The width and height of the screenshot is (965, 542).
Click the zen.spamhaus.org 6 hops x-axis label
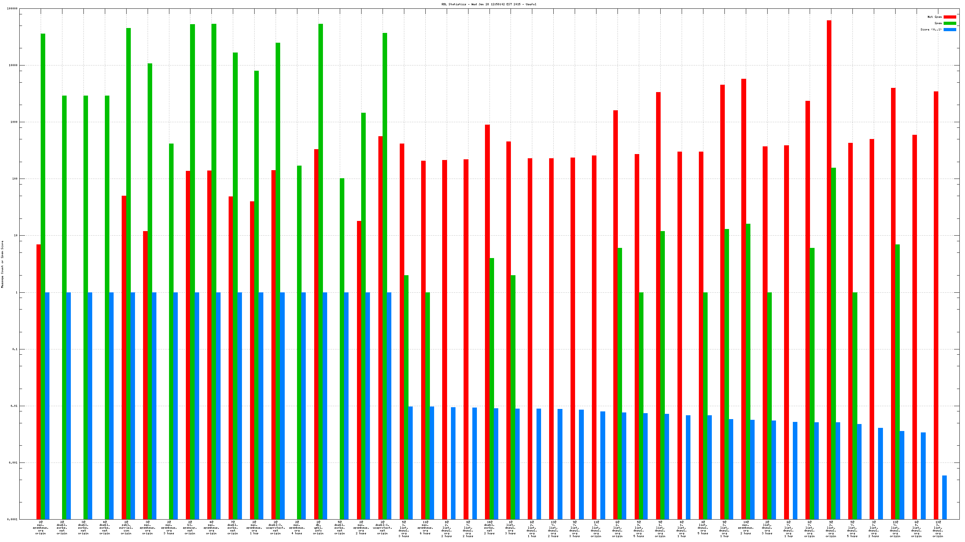pyautogui.click(x=425, y=527)
